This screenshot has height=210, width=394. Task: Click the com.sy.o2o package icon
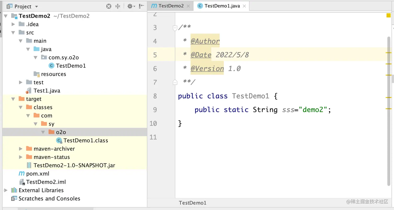click(44, 58)
